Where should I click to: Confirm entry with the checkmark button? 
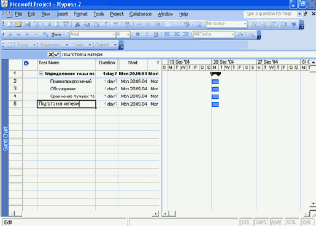pos(56,54)
